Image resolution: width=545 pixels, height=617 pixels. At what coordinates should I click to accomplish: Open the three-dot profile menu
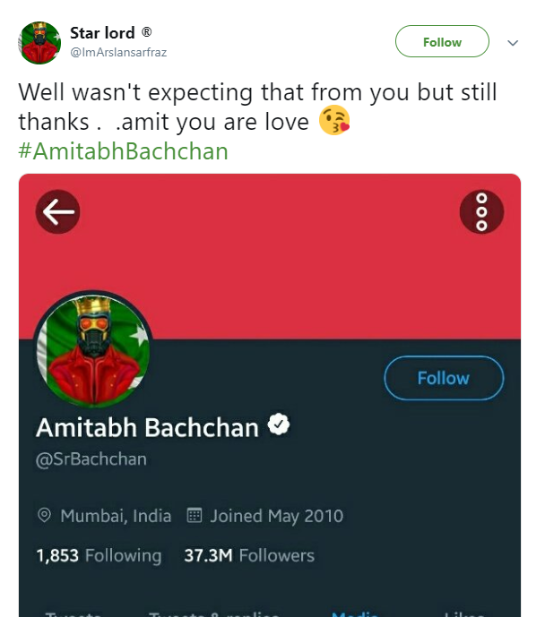[481, 212]
